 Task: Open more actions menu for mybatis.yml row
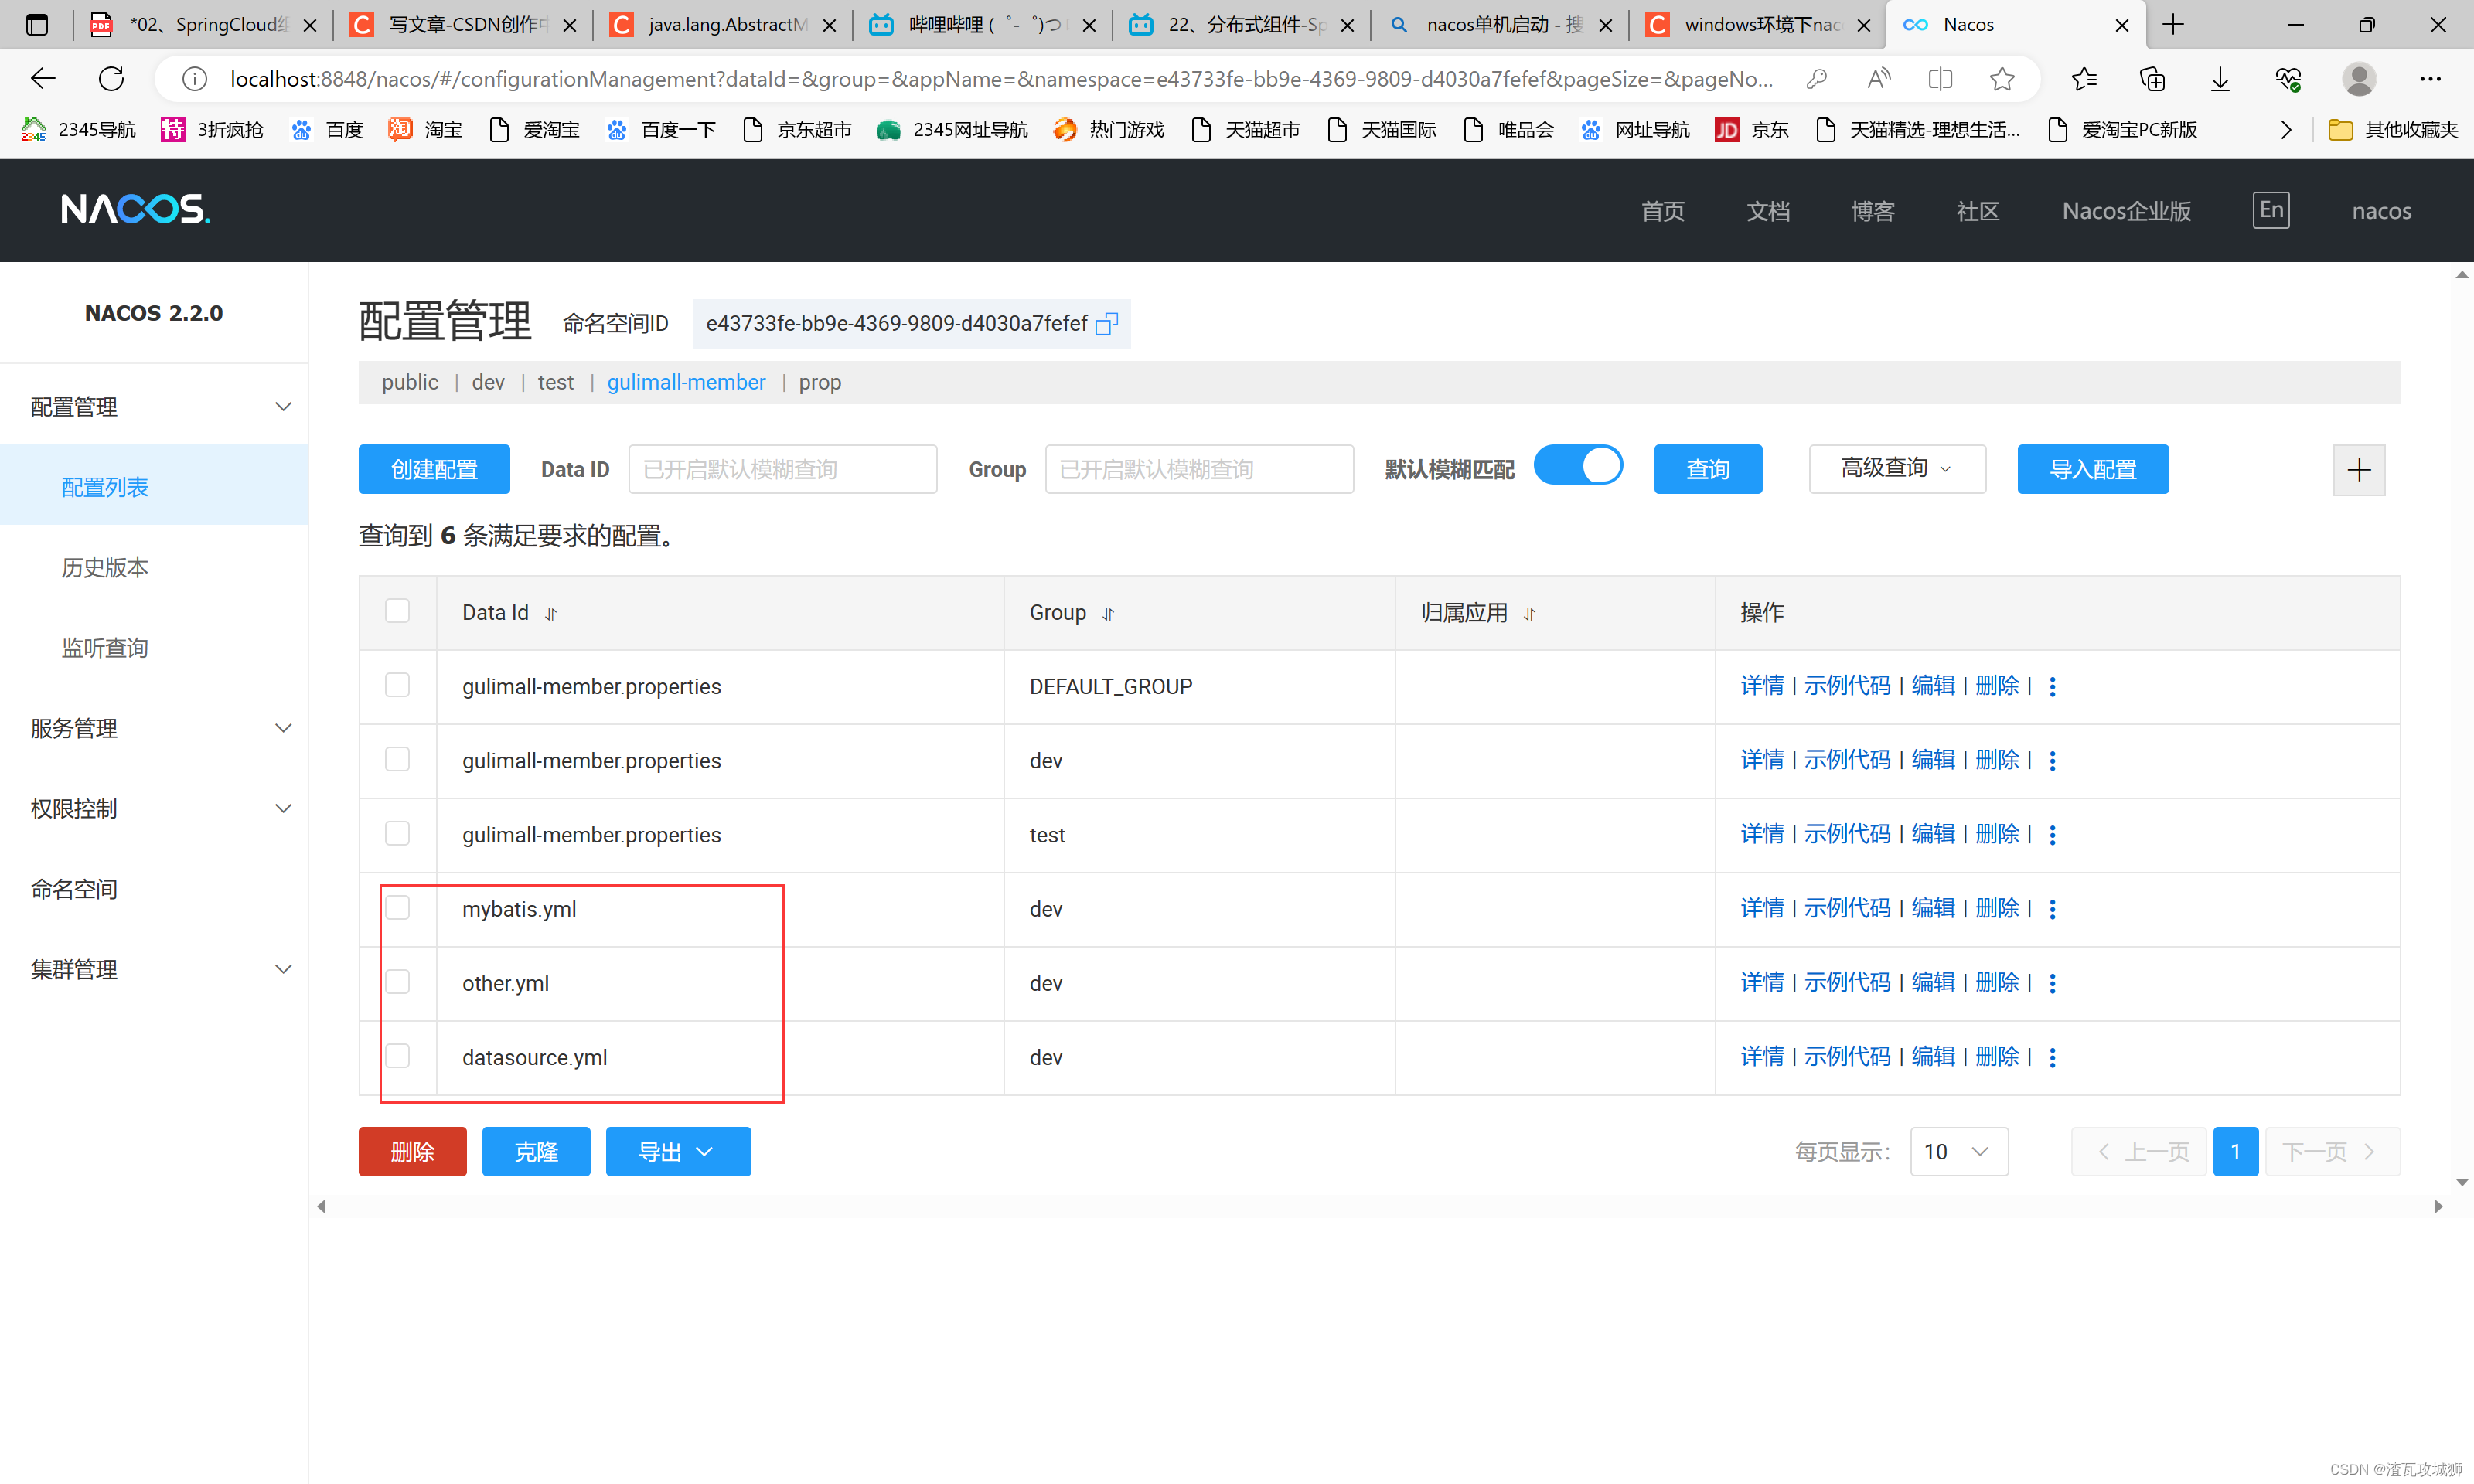[2052, 909]
